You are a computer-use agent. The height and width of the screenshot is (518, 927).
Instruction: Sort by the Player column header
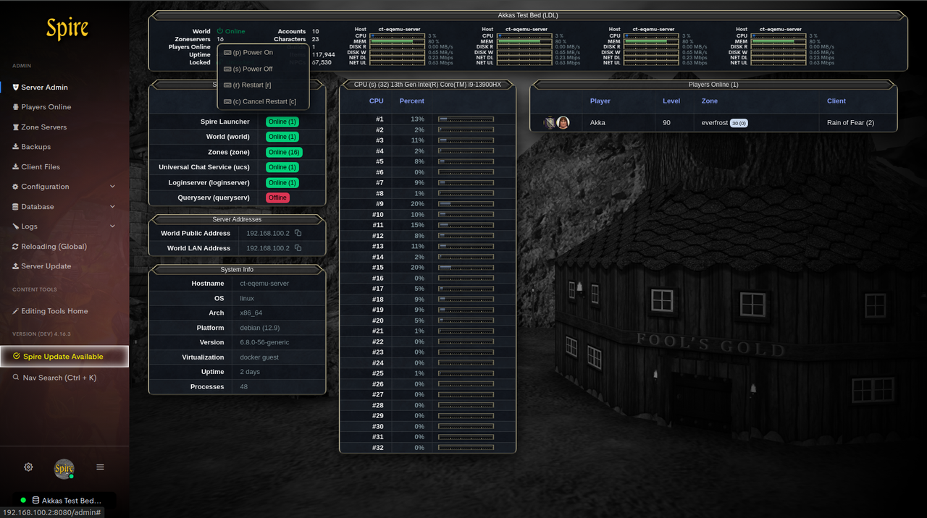(600, 101)
